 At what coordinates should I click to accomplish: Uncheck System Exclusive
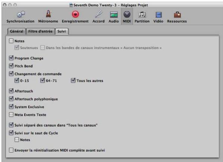click(x=11, y=107)
